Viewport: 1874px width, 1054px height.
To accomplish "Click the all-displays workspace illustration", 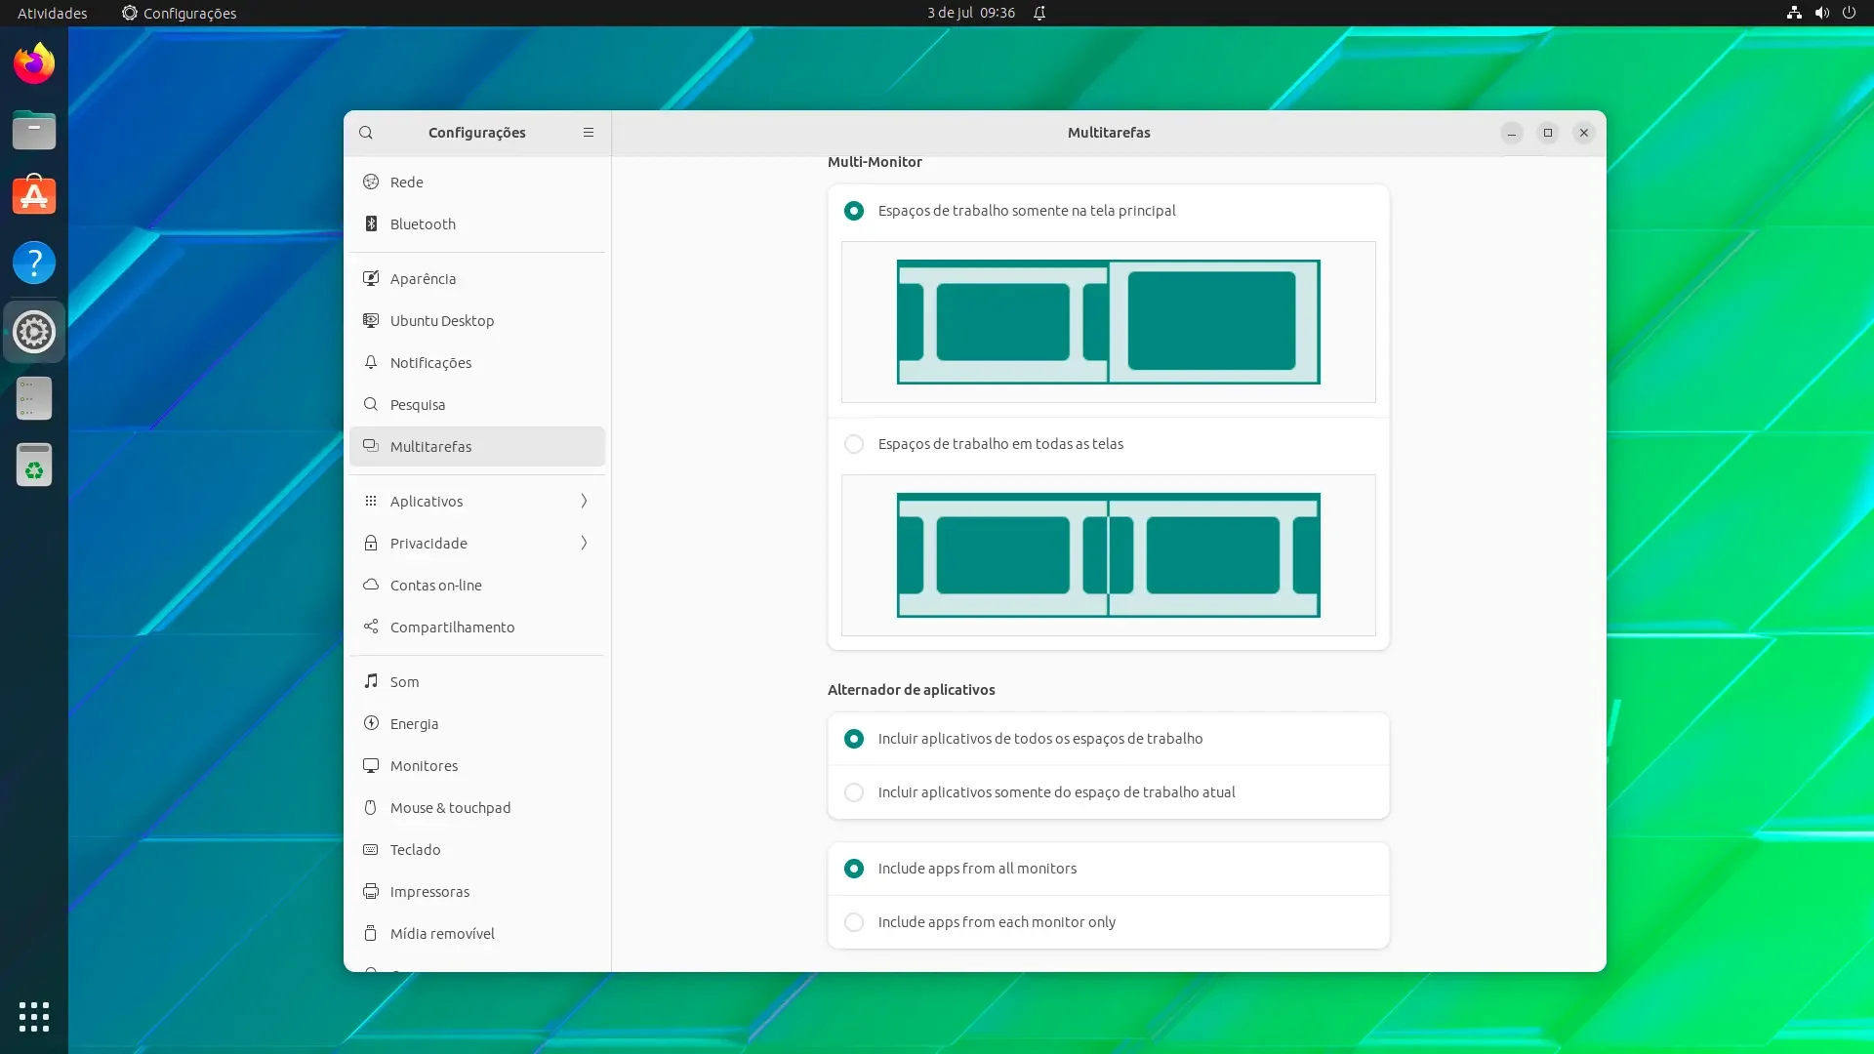I will tap(1109, 555).
